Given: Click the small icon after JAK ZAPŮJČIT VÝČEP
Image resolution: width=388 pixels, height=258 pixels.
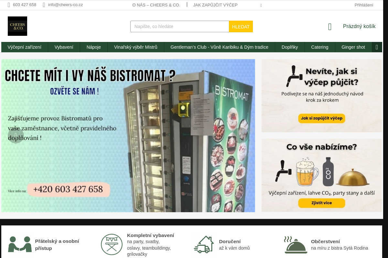Looking at the screenshot, I should pos(261,5).
